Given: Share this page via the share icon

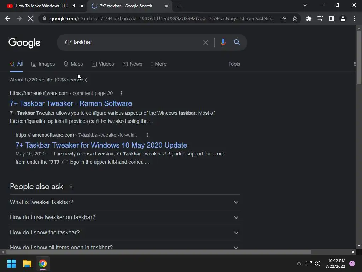Looking at the screenshot, I should point(284,18).
